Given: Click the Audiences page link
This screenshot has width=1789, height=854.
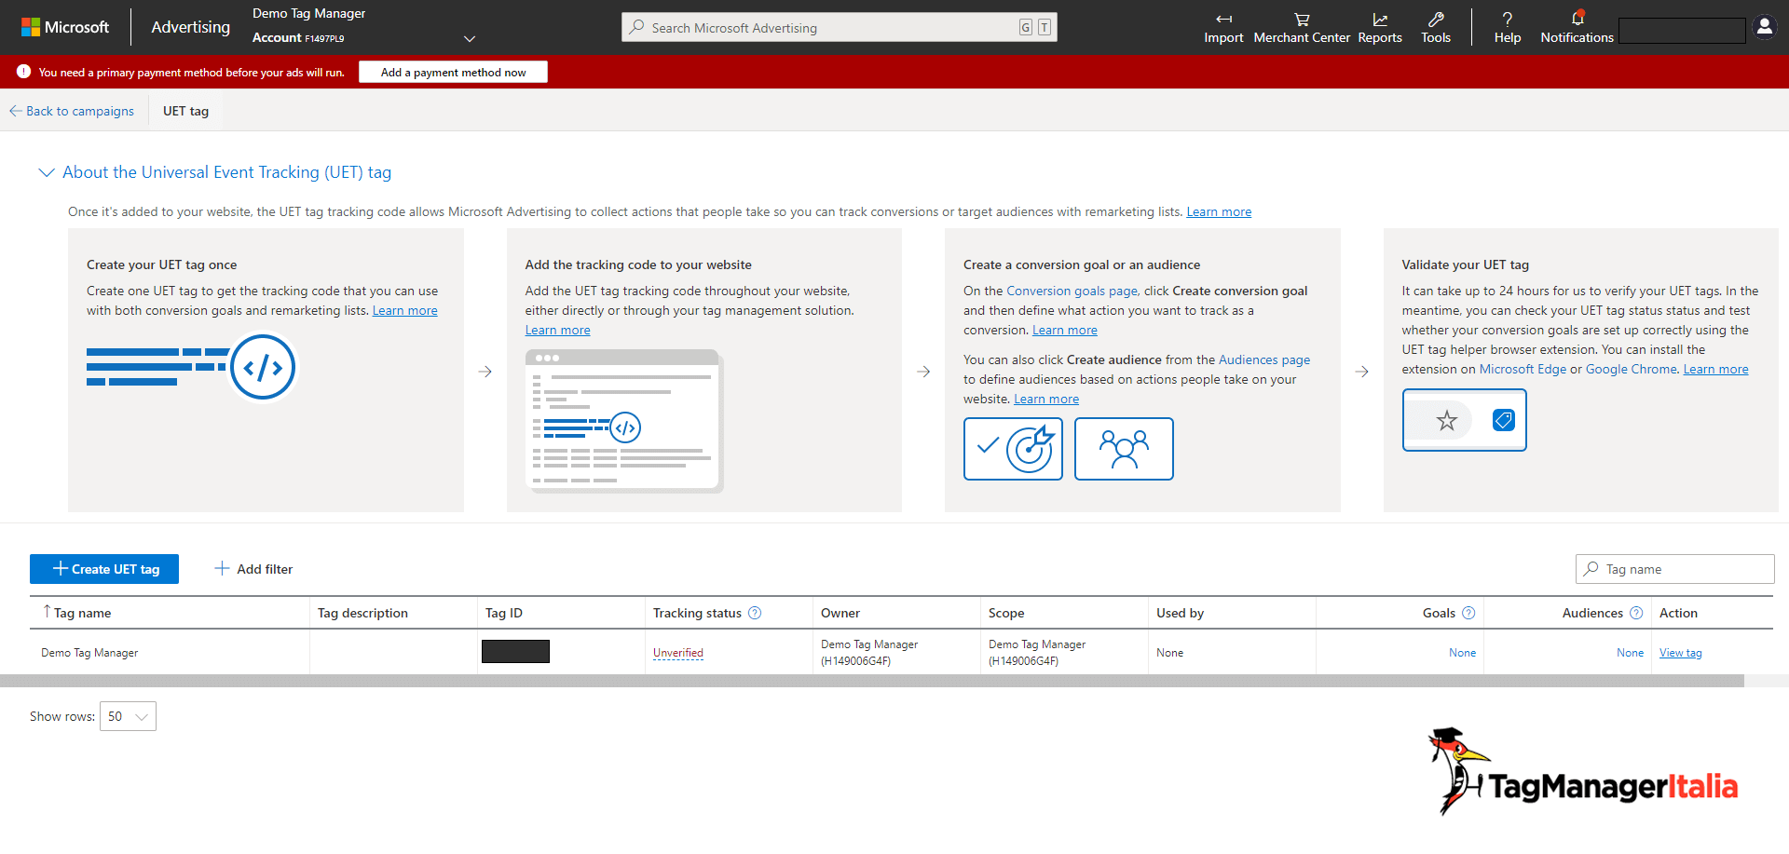Looking at the screenshot, I should coord(1264,359).
